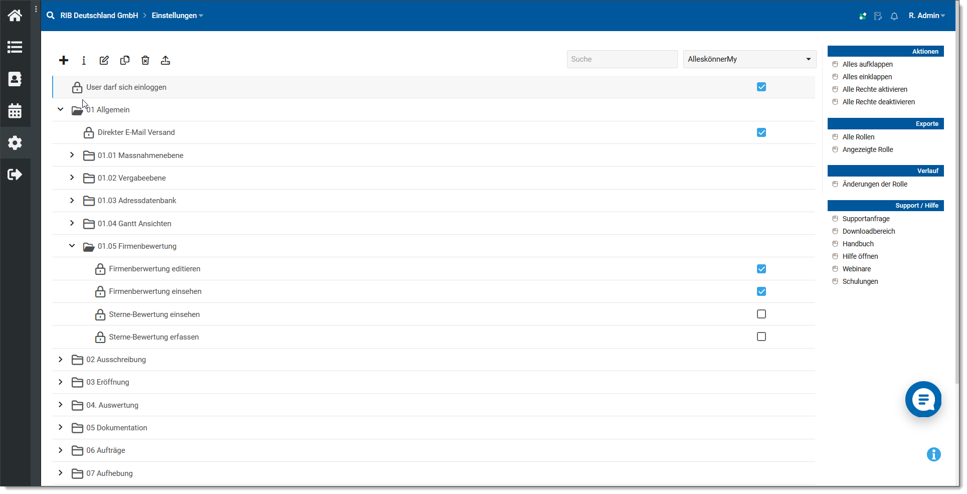Image resolution: width=967 pixels, height=494 pixels.
Task: Click the info icon in the toolbar
Action: [x=84, y=60]
